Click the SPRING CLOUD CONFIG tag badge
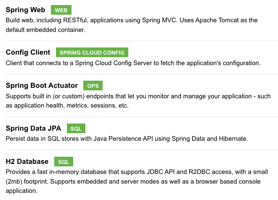278x200 pixels. [92, 53]
